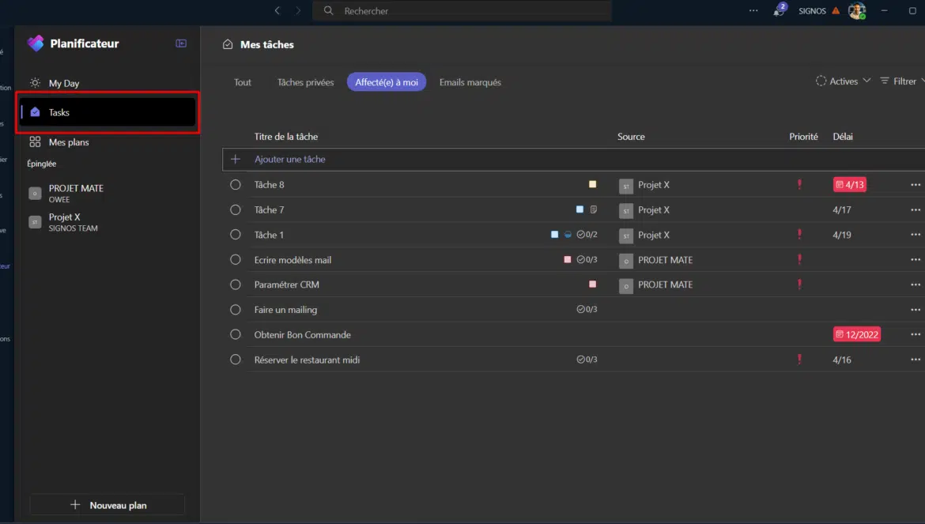Screen dimensions: 925x524
Task: Open the Filtrer dropdown
Action: tap(901, 81)
